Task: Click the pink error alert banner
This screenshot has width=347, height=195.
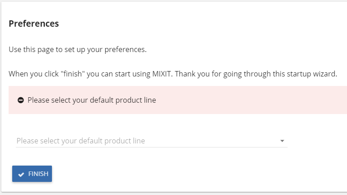Action: pyautogui.click(x=178, y=100)
